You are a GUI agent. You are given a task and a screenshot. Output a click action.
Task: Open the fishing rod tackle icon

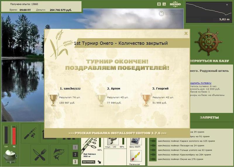pos(30,133)
